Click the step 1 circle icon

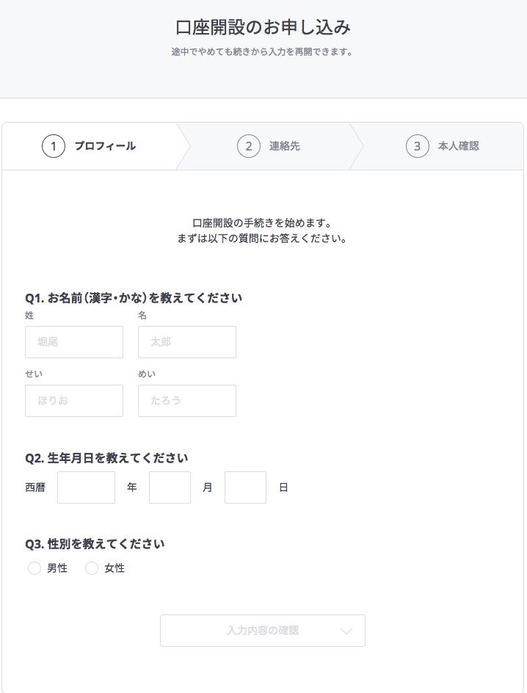(x=54, y=146)
